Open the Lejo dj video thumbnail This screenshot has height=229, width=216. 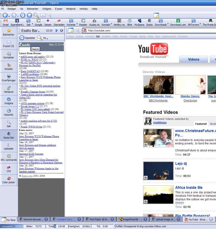tap(158, 171)
